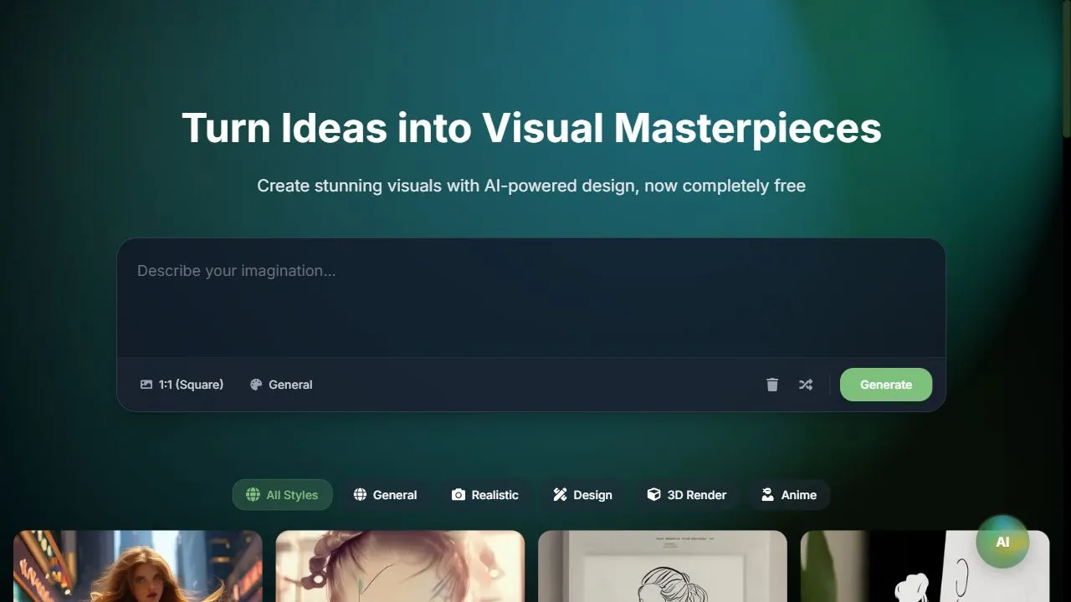Switch to the Design style filter
The height and width of the screenshot is (602, 1071).
click(582, 495)
